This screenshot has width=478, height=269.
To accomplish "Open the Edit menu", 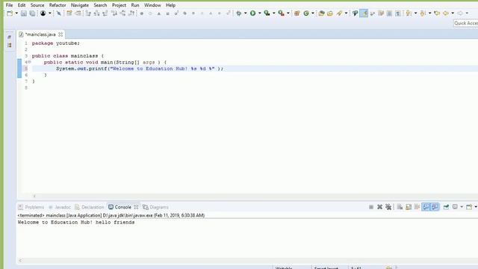I will 22,5.
